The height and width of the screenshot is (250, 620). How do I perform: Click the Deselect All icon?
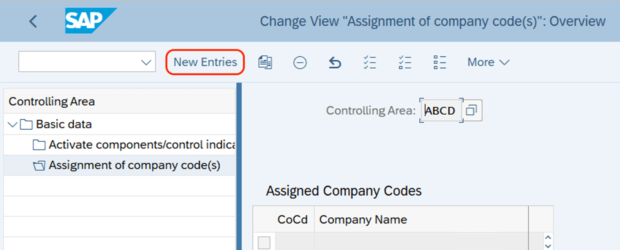coord(439,62)
